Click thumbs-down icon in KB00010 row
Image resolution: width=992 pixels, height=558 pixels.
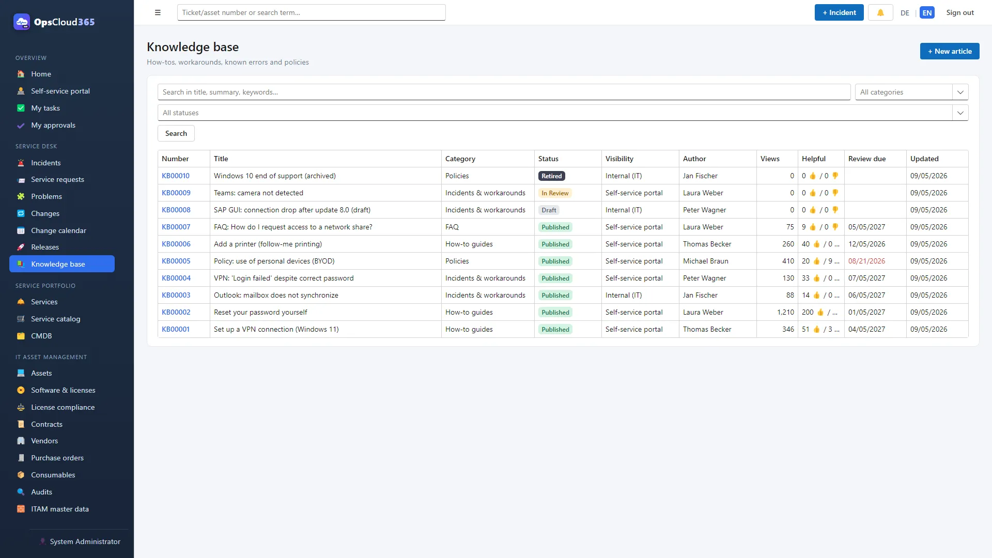coord(835,176)
